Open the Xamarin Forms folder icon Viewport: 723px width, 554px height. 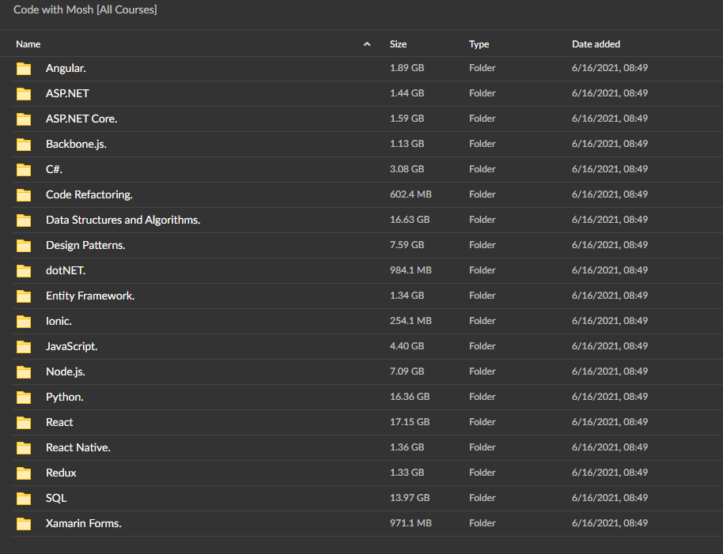(x=24, y=524)
